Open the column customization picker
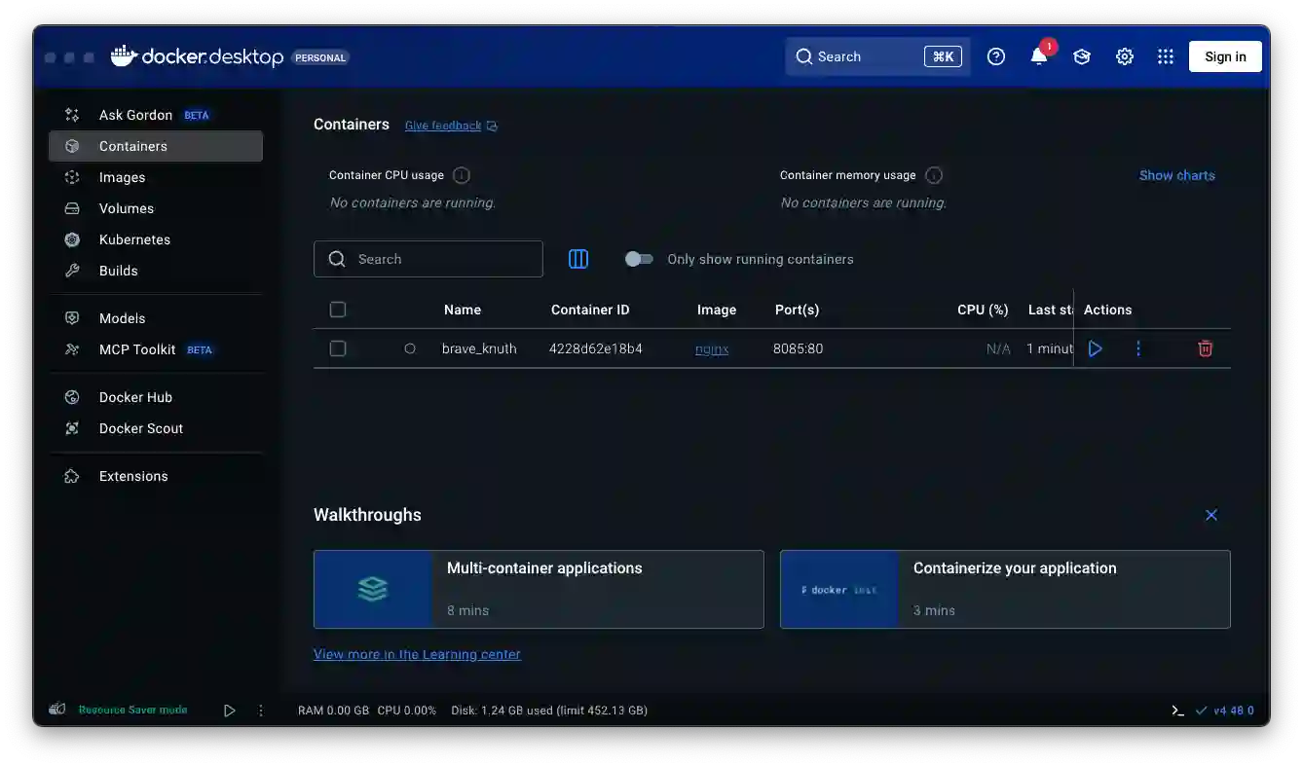The image size is (1303, 767). (x=577, y=259)
